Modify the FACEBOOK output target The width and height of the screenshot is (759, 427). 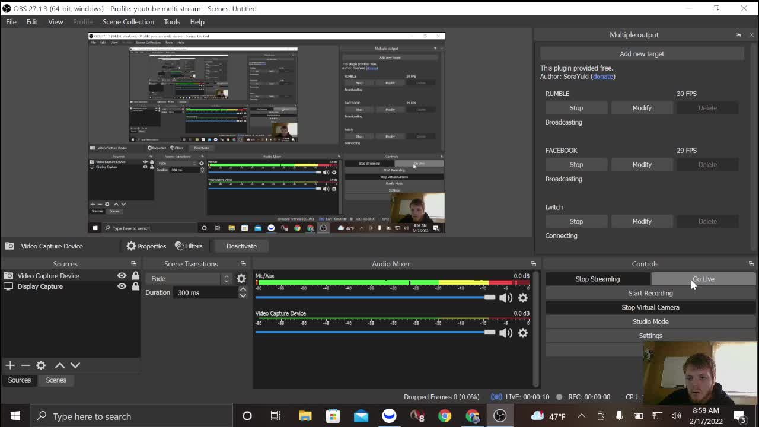pyautogui.click(x=642, y=165)
